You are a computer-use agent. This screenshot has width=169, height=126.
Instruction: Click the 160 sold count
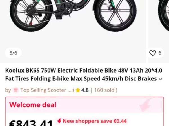point(104,90)
